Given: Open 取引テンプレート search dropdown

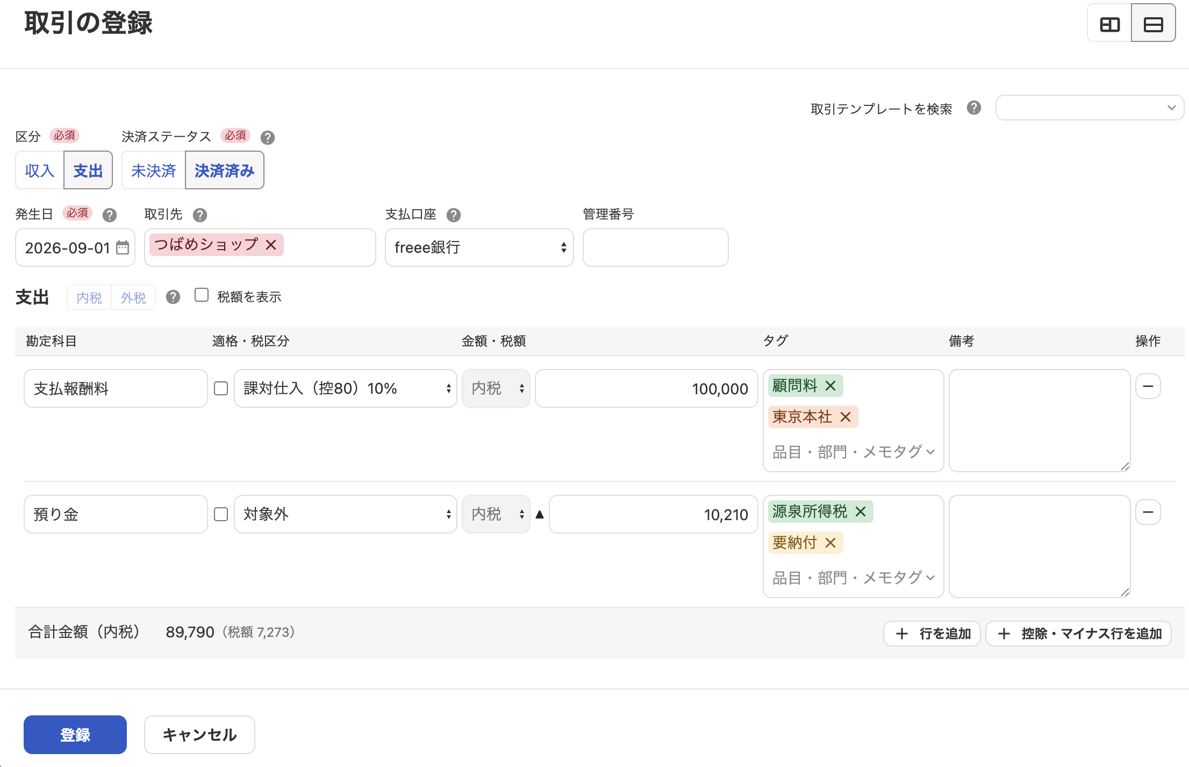Looking at the screenshot, I should click(1090, 108).
